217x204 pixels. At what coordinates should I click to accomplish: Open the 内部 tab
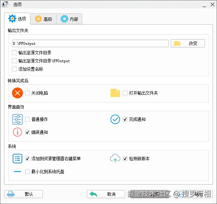[x=69, y=19]
